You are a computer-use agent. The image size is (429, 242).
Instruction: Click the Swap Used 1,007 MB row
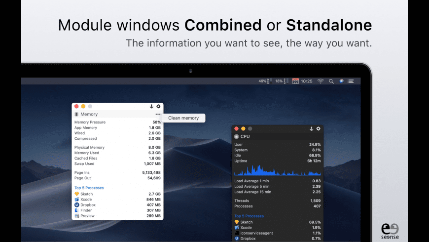[117, 163]
